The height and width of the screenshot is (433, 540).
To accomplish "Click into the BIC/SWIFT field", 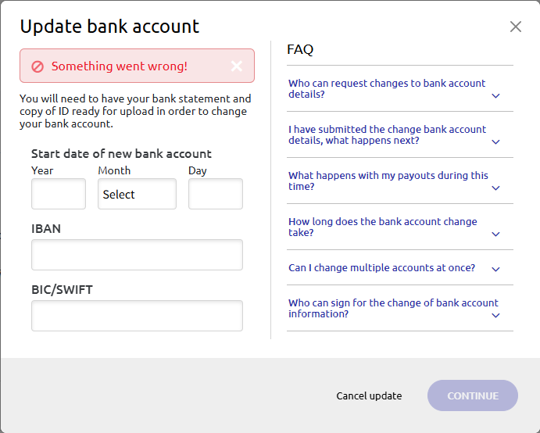I will [x=137, y=316].
